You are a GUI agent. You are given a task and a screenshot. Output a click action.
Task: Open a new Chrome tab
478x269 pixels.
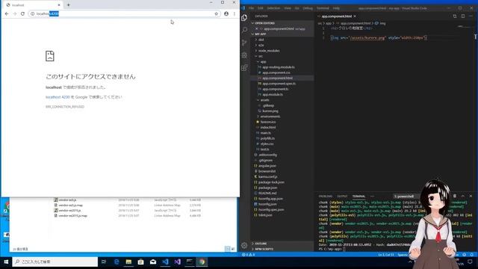click(x=68, y=5)
